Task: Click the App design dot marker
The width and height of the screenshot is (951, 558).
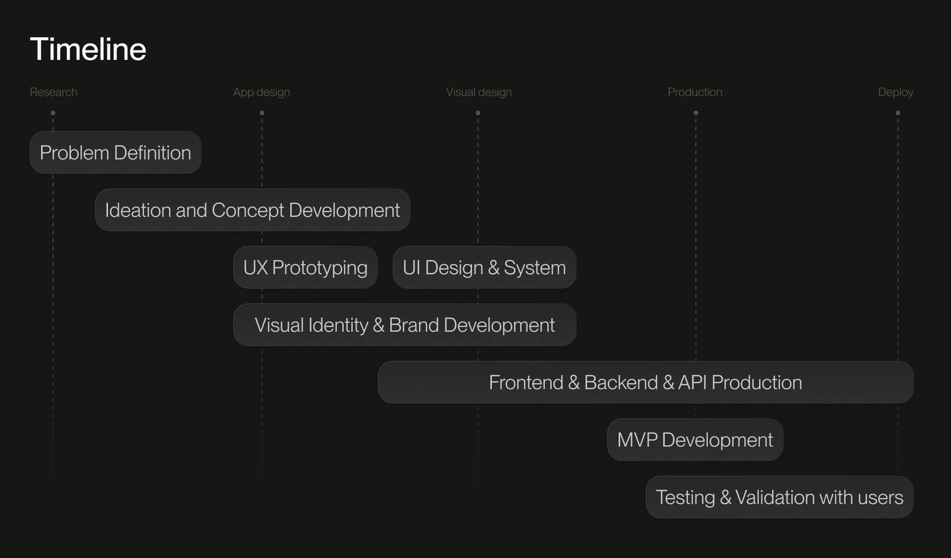Action: coord(262,113)
